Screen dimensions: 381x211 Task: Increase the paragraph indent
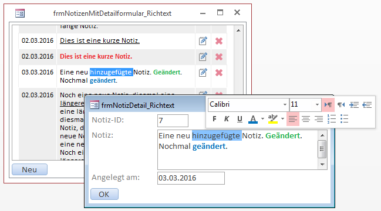click(354, 105)
